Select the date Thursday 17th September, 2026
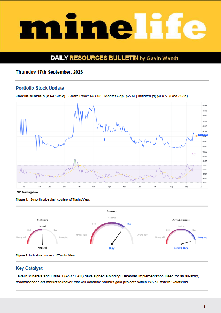This screenshot has width=221, height=313. (x=49, y=72)
